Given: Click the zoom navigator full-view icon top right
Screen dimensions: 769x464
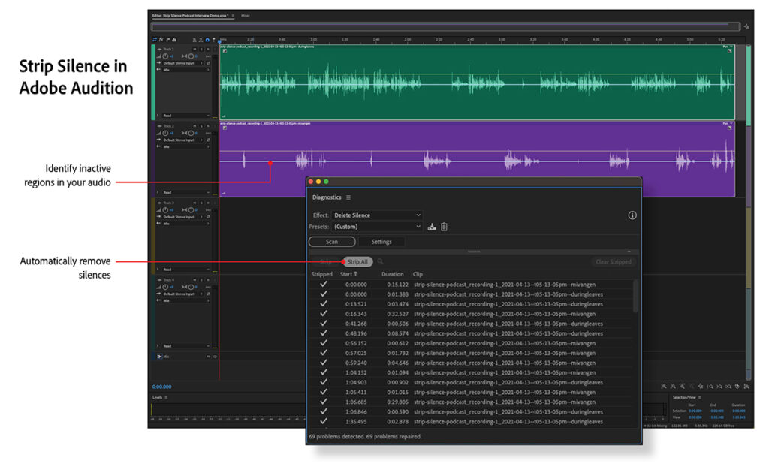Looking at the screenshot, I should pos(746,26).
